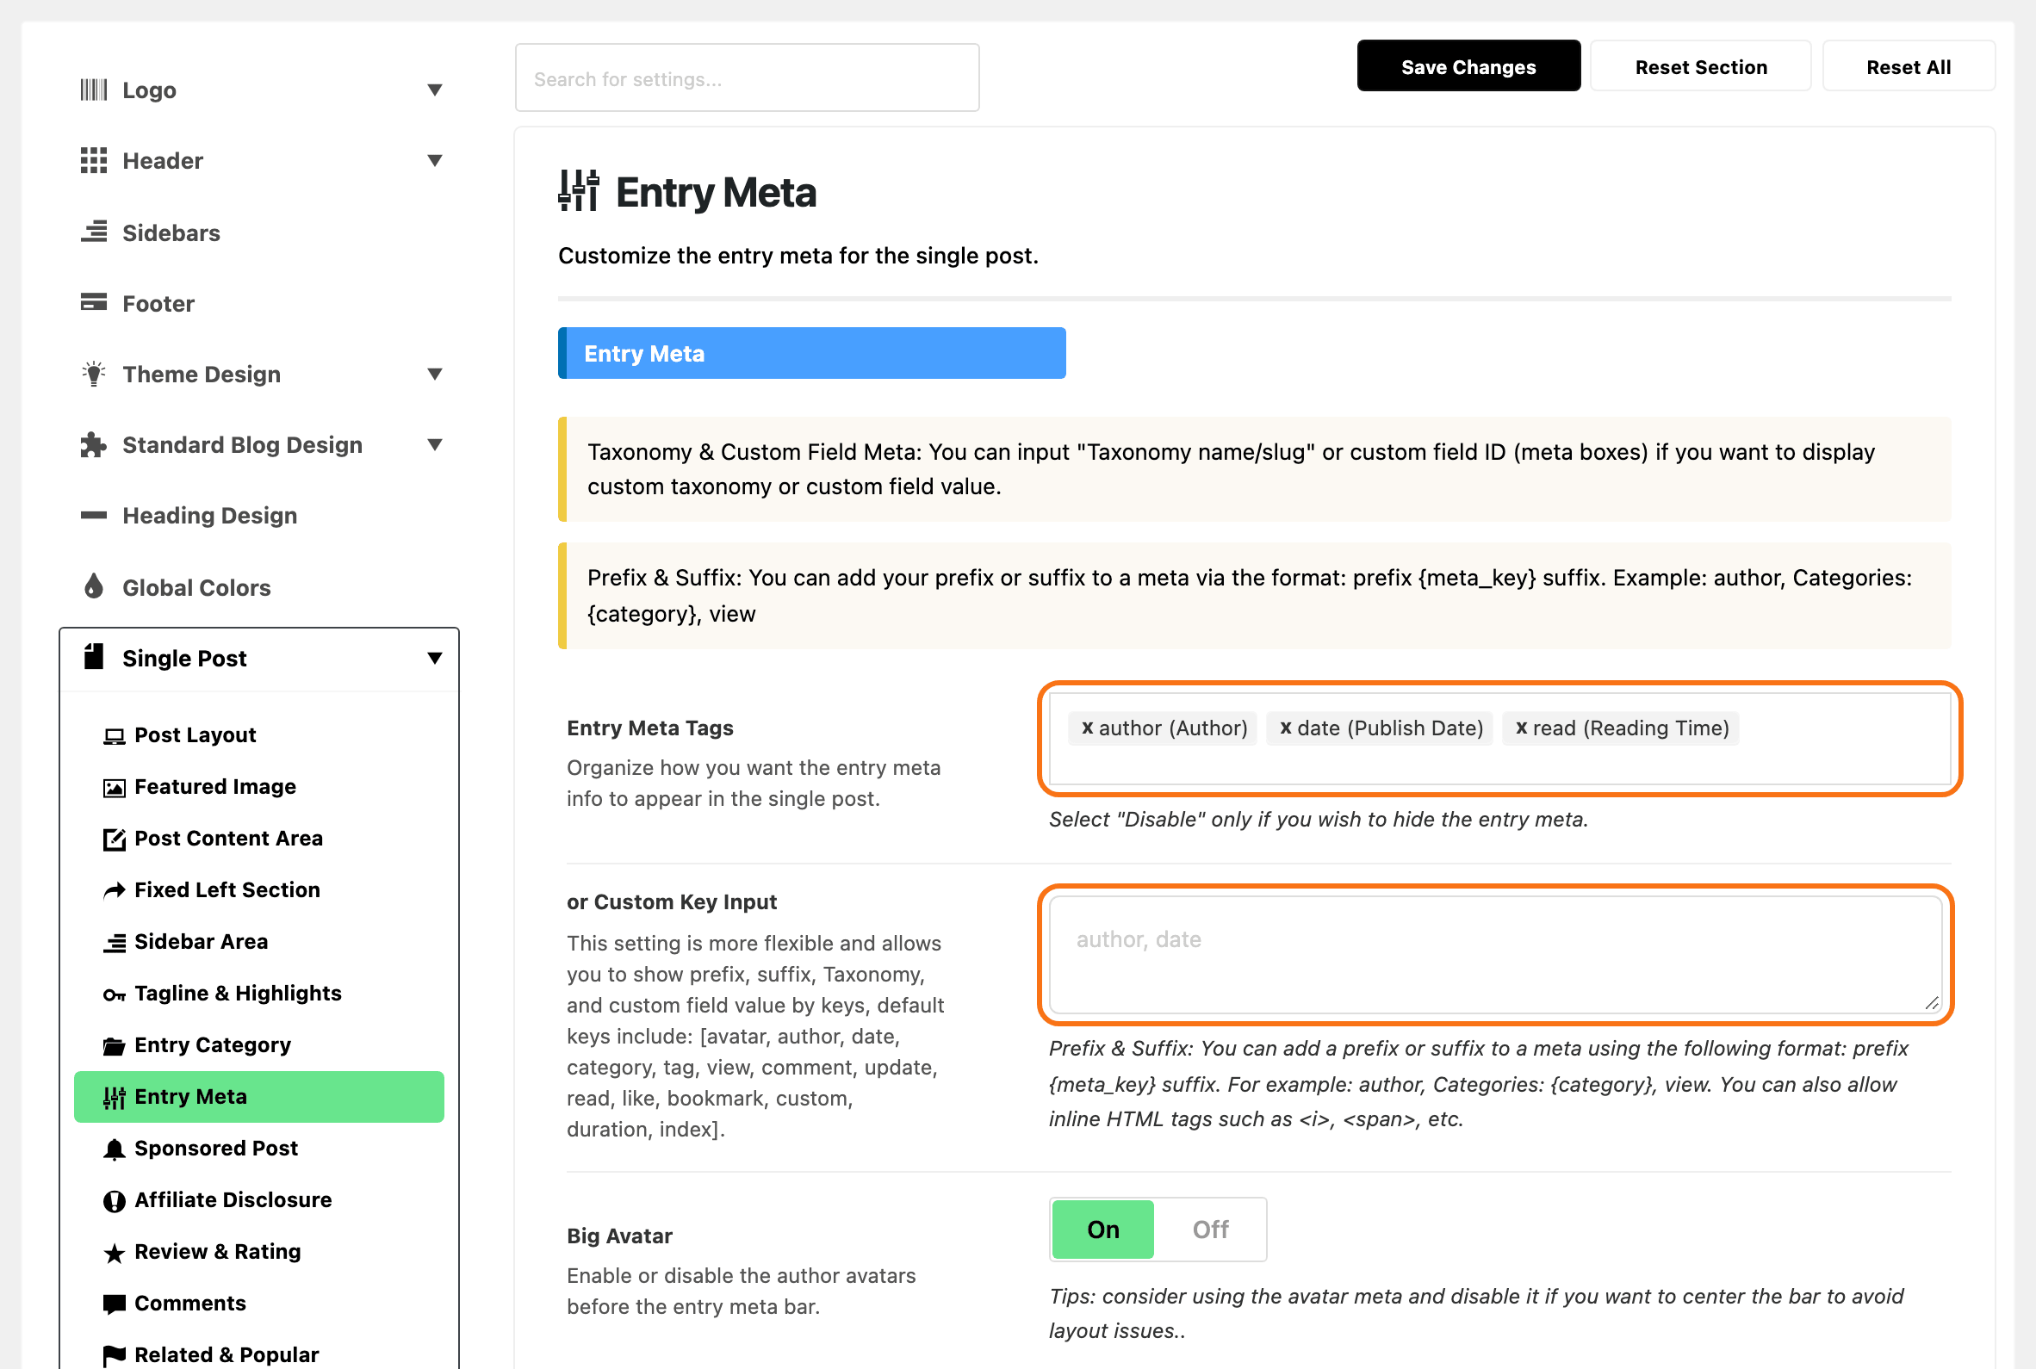Remove the date (Publish Date) tag

tap(1285, 728)
